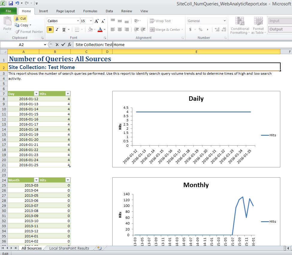Click the middle align icon
Image resolution: width=292 pixels, height=255 pixels.
(x=120, y=21)
